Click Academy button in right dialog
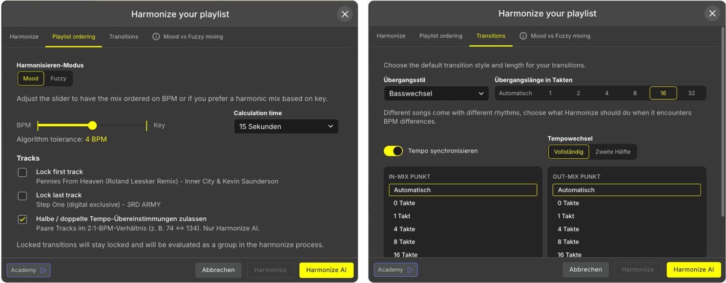The height and width of the screenshot is (283, 726). [395, 270]
